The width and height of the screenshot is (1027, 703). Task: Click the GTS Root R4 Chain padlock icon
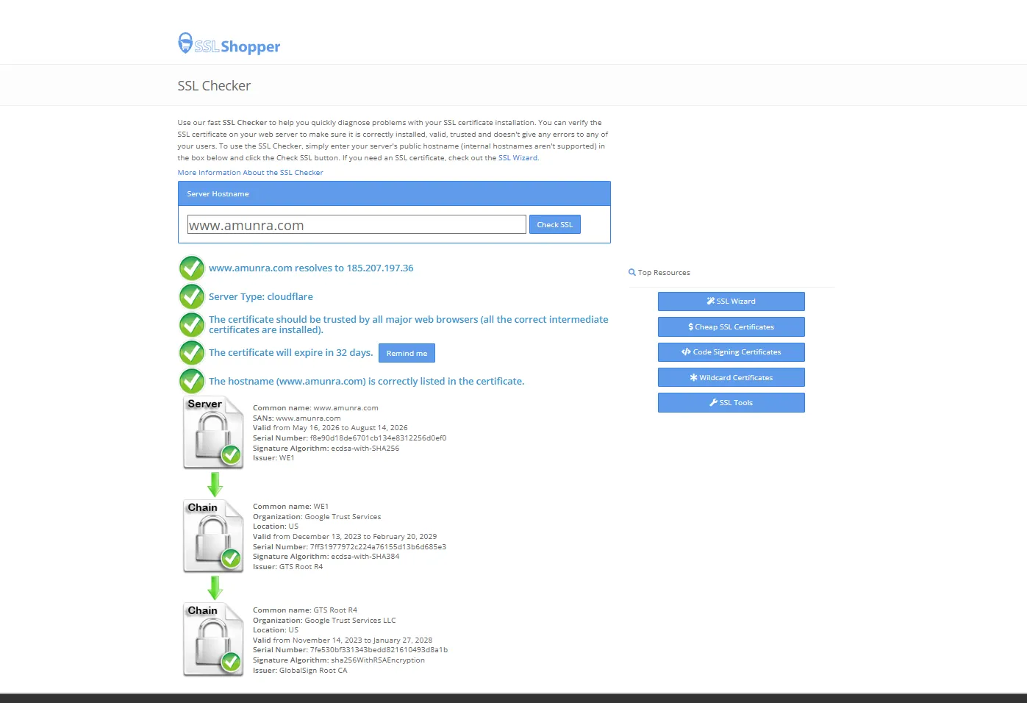tap(213, 640)
